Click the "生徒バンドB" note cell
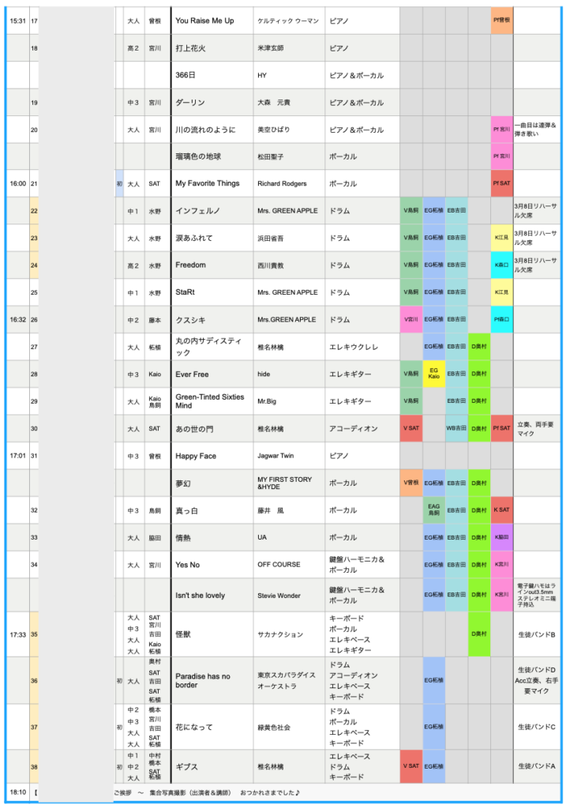 click(x=537, y=634)
